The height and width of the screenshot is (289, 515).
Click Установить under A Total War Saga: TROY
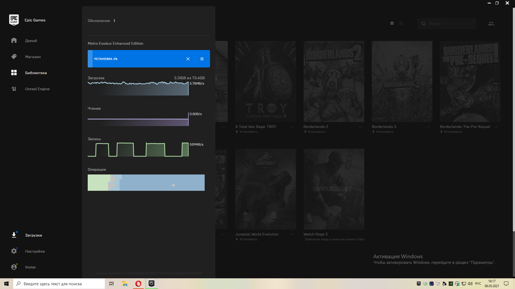click(x=248, y=132)
